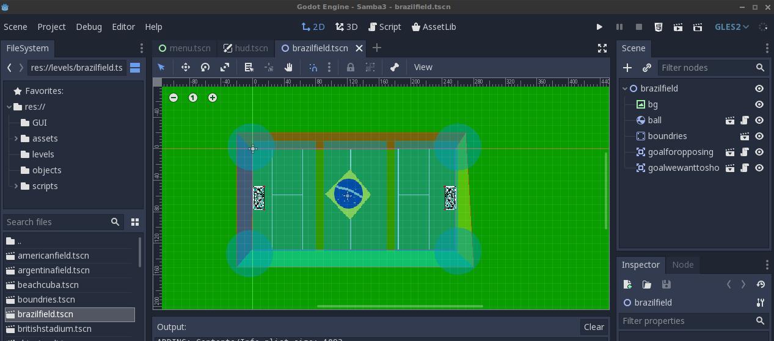Toggle distraction-free fullscreen mode
Screen dimensions: 774x341
point(602,48)
